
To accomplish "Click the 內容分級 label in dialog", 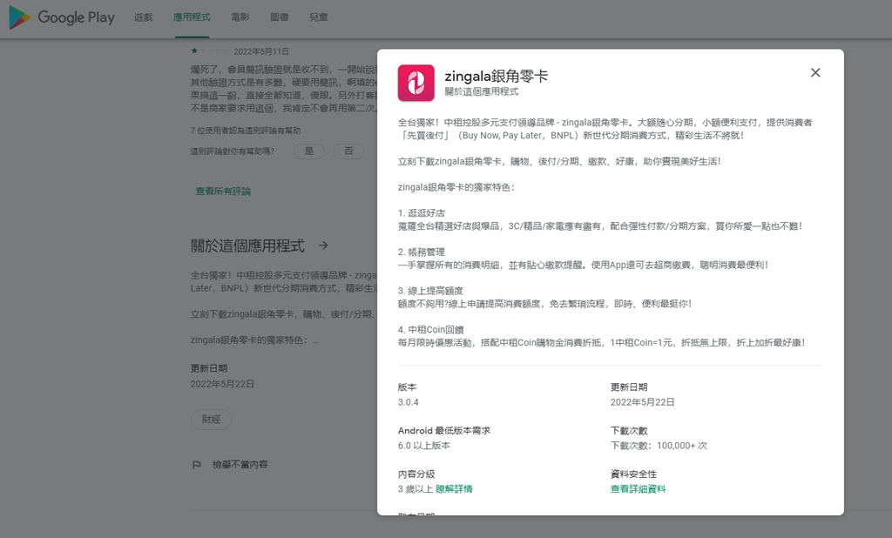I will click(416, 474).
